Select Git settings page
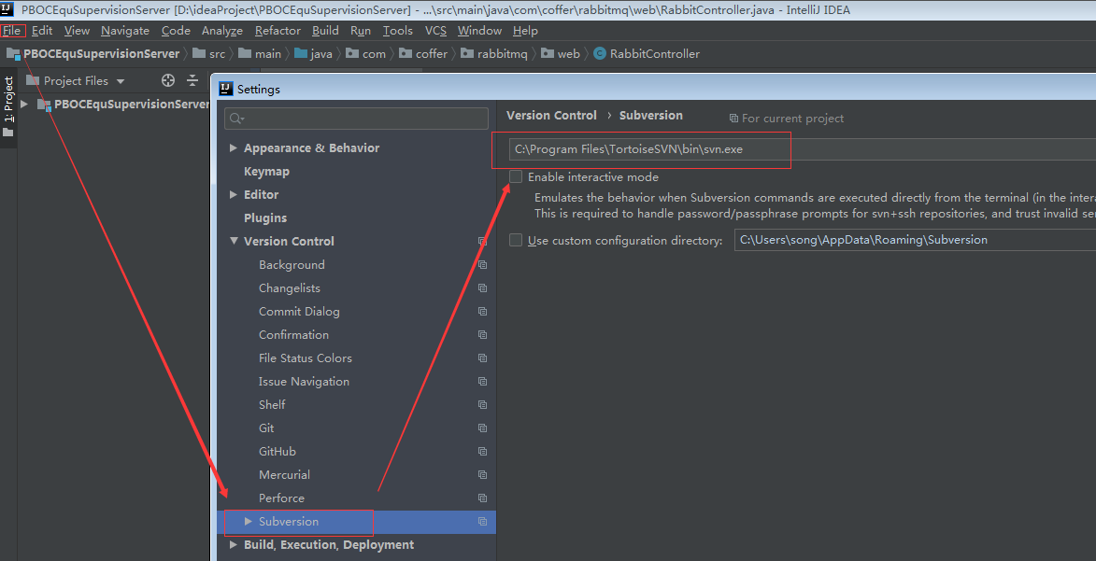The height and width of the screenshot is (561, 1096). 266,428
